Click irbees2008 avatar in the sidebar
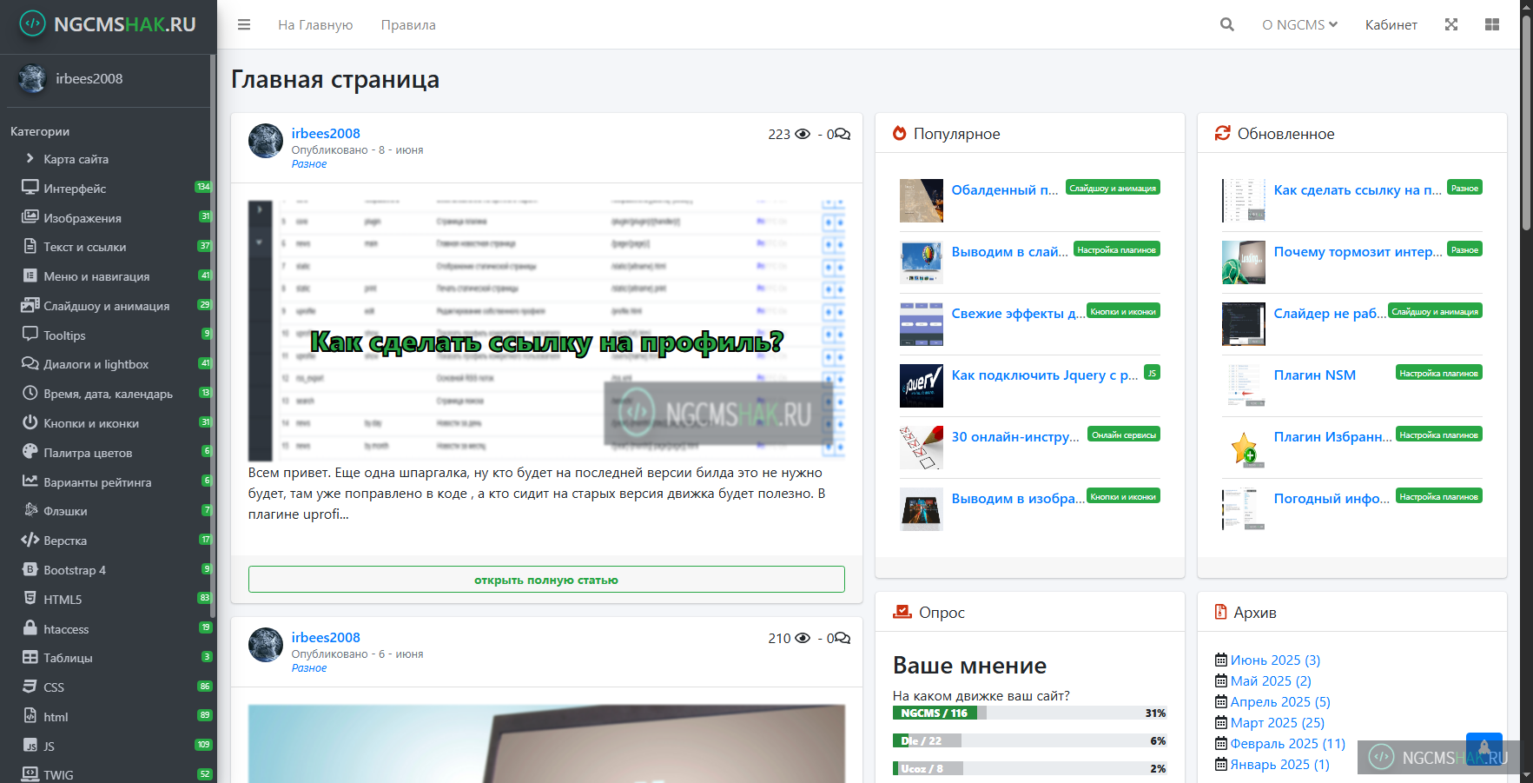 point(32,79)
